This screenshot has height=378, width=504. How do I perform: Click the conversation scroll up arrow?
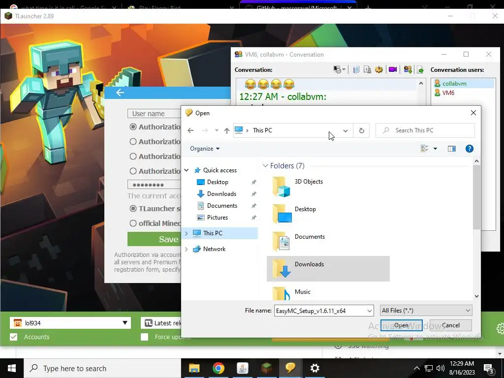click(x=421, y=84)
